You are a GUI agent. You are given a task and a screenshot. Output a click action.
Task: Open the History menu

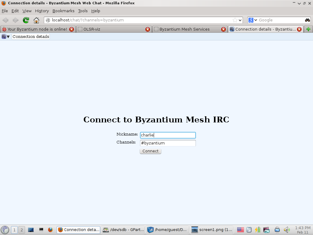point(42,11)
